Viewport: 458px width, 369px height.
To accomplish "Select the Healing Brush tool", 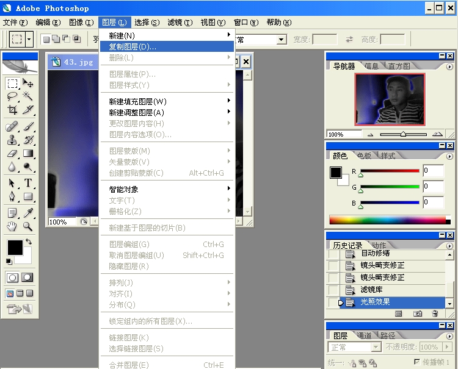I will coord(12,127).
